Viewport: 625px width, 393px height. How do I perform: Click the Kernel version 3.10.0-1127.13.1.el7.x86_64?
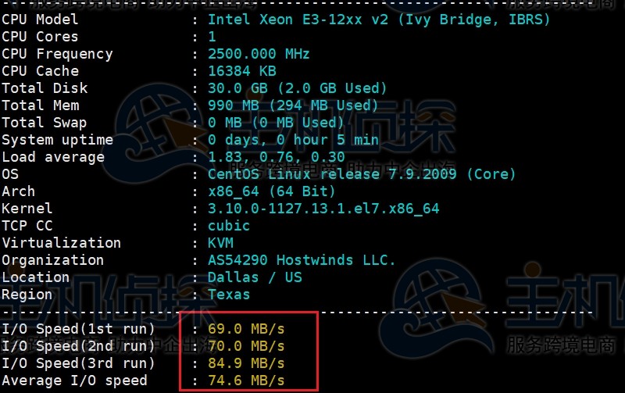(323, 209)
